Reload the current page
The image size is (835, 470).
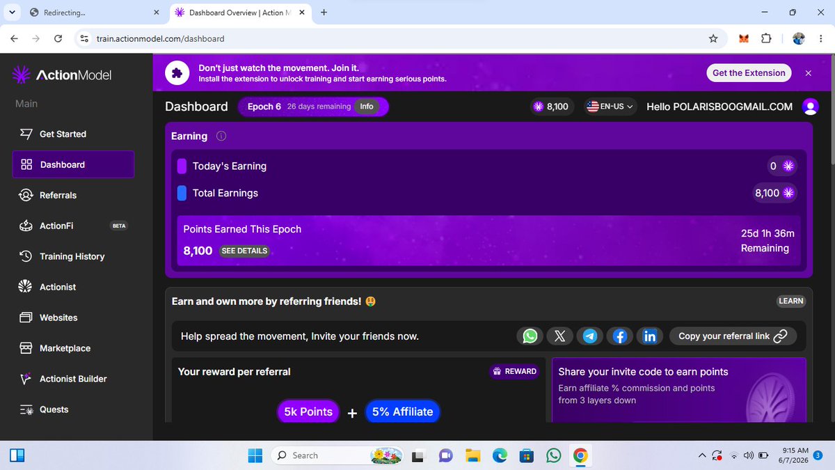point(58,39)
